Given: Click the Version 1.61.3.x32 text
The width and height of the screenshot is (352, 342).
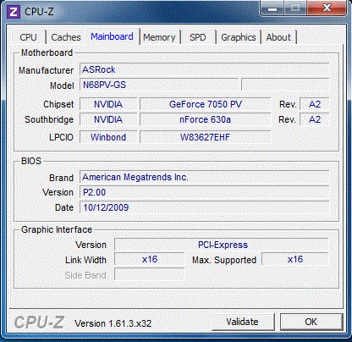Looking at the screenshot, I should [x=113, y=323].
